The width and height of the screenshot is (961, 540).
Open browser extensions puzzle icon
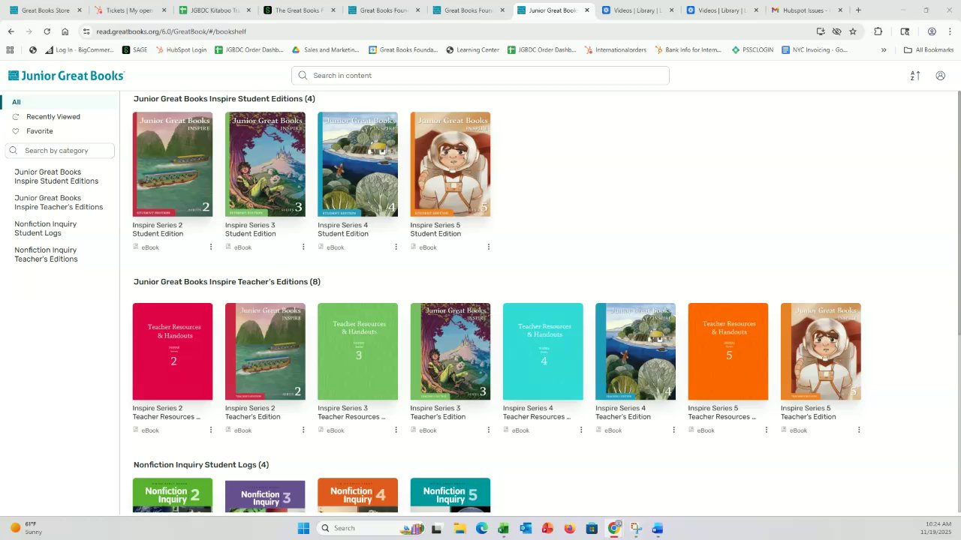(878, 31)
